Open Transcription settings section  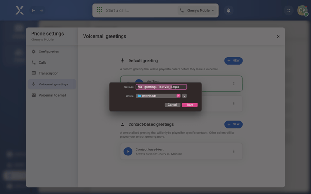click(x=48, y=73)
